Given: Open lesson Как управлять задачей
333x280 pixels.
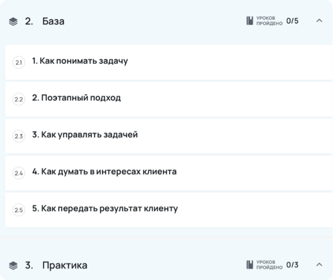Looking at the screenshot, I should click(169, 136).
